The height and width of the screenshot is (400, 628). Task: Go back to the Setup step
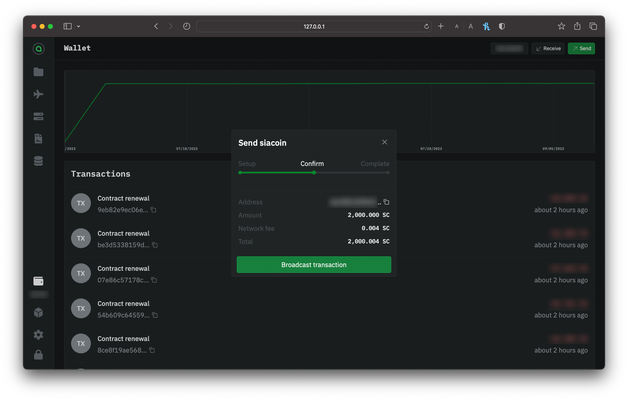pos(247,163)
